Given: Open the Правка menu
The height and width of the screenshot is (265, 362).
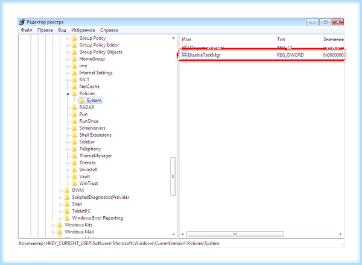Looking at the screenshot, I should (x=45, y=30).
